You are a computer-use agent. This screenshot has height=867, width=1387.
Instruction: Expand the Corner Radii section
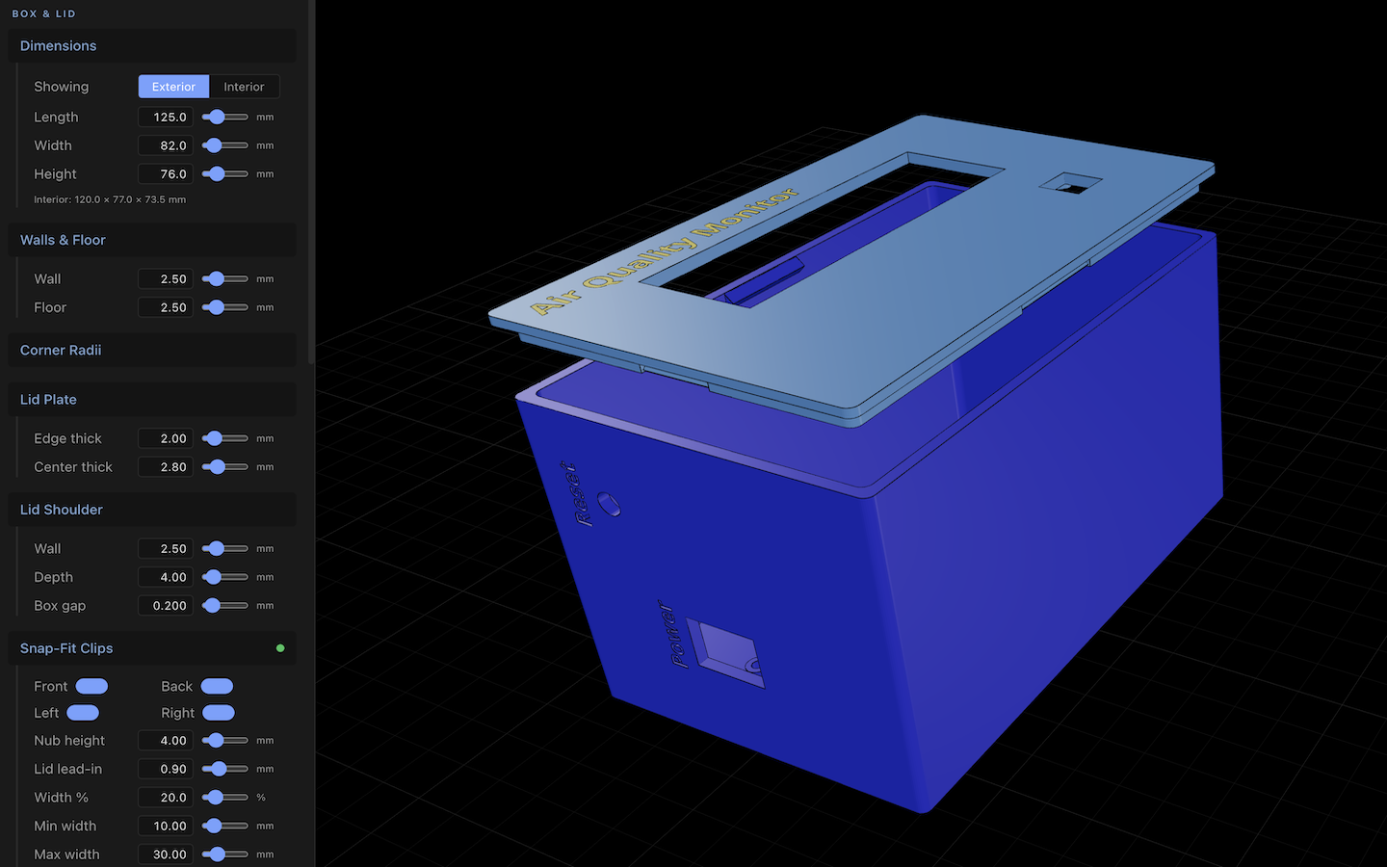click(152, 350)
